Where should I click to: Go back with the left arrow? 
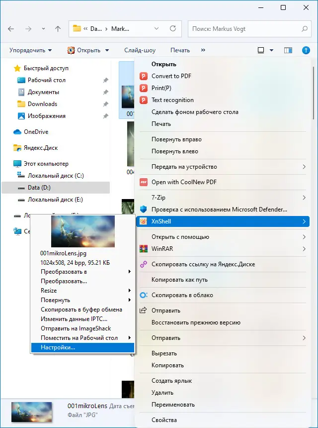tap(11, 29)
